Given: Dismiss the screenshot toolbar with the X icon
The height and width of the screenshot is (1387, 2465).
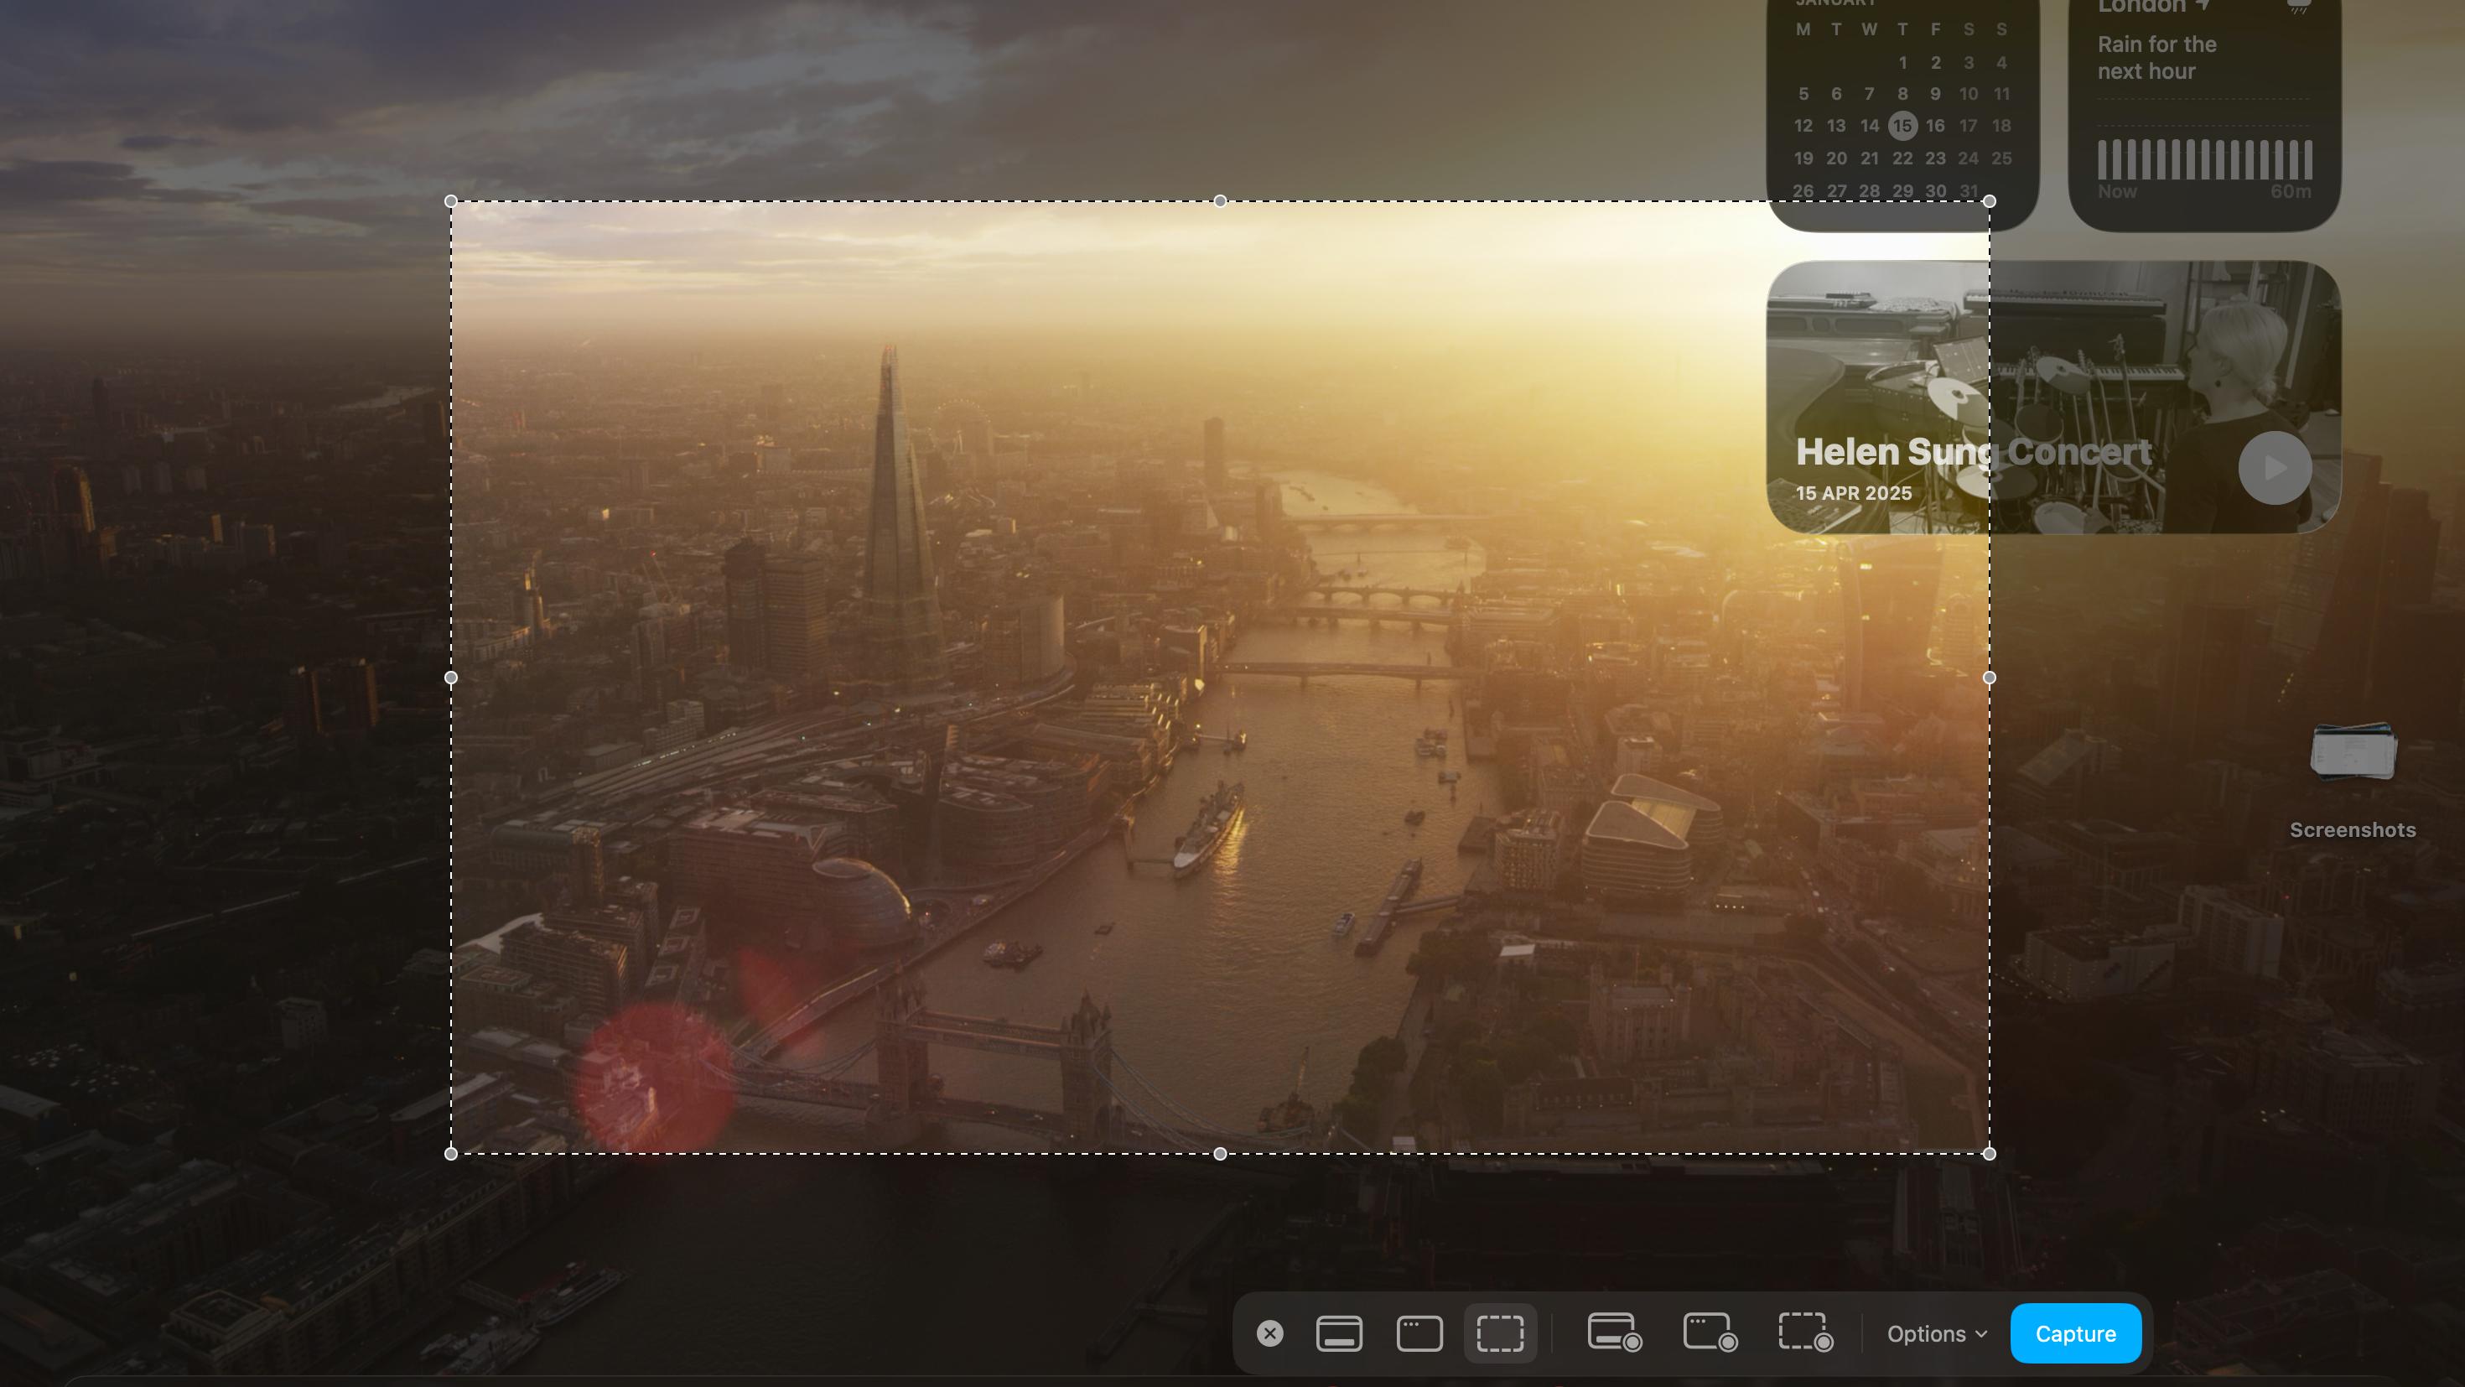Looking at the screenshot, I should pos(1270,1332).
